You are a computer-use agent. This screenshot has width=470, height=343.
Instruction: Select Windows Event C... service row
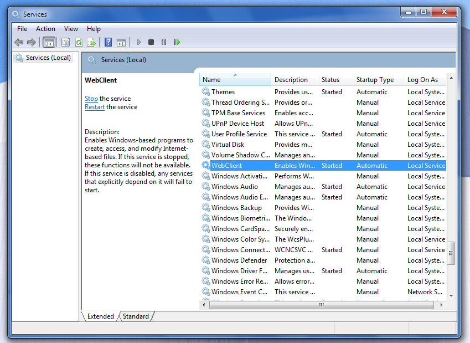323,291
